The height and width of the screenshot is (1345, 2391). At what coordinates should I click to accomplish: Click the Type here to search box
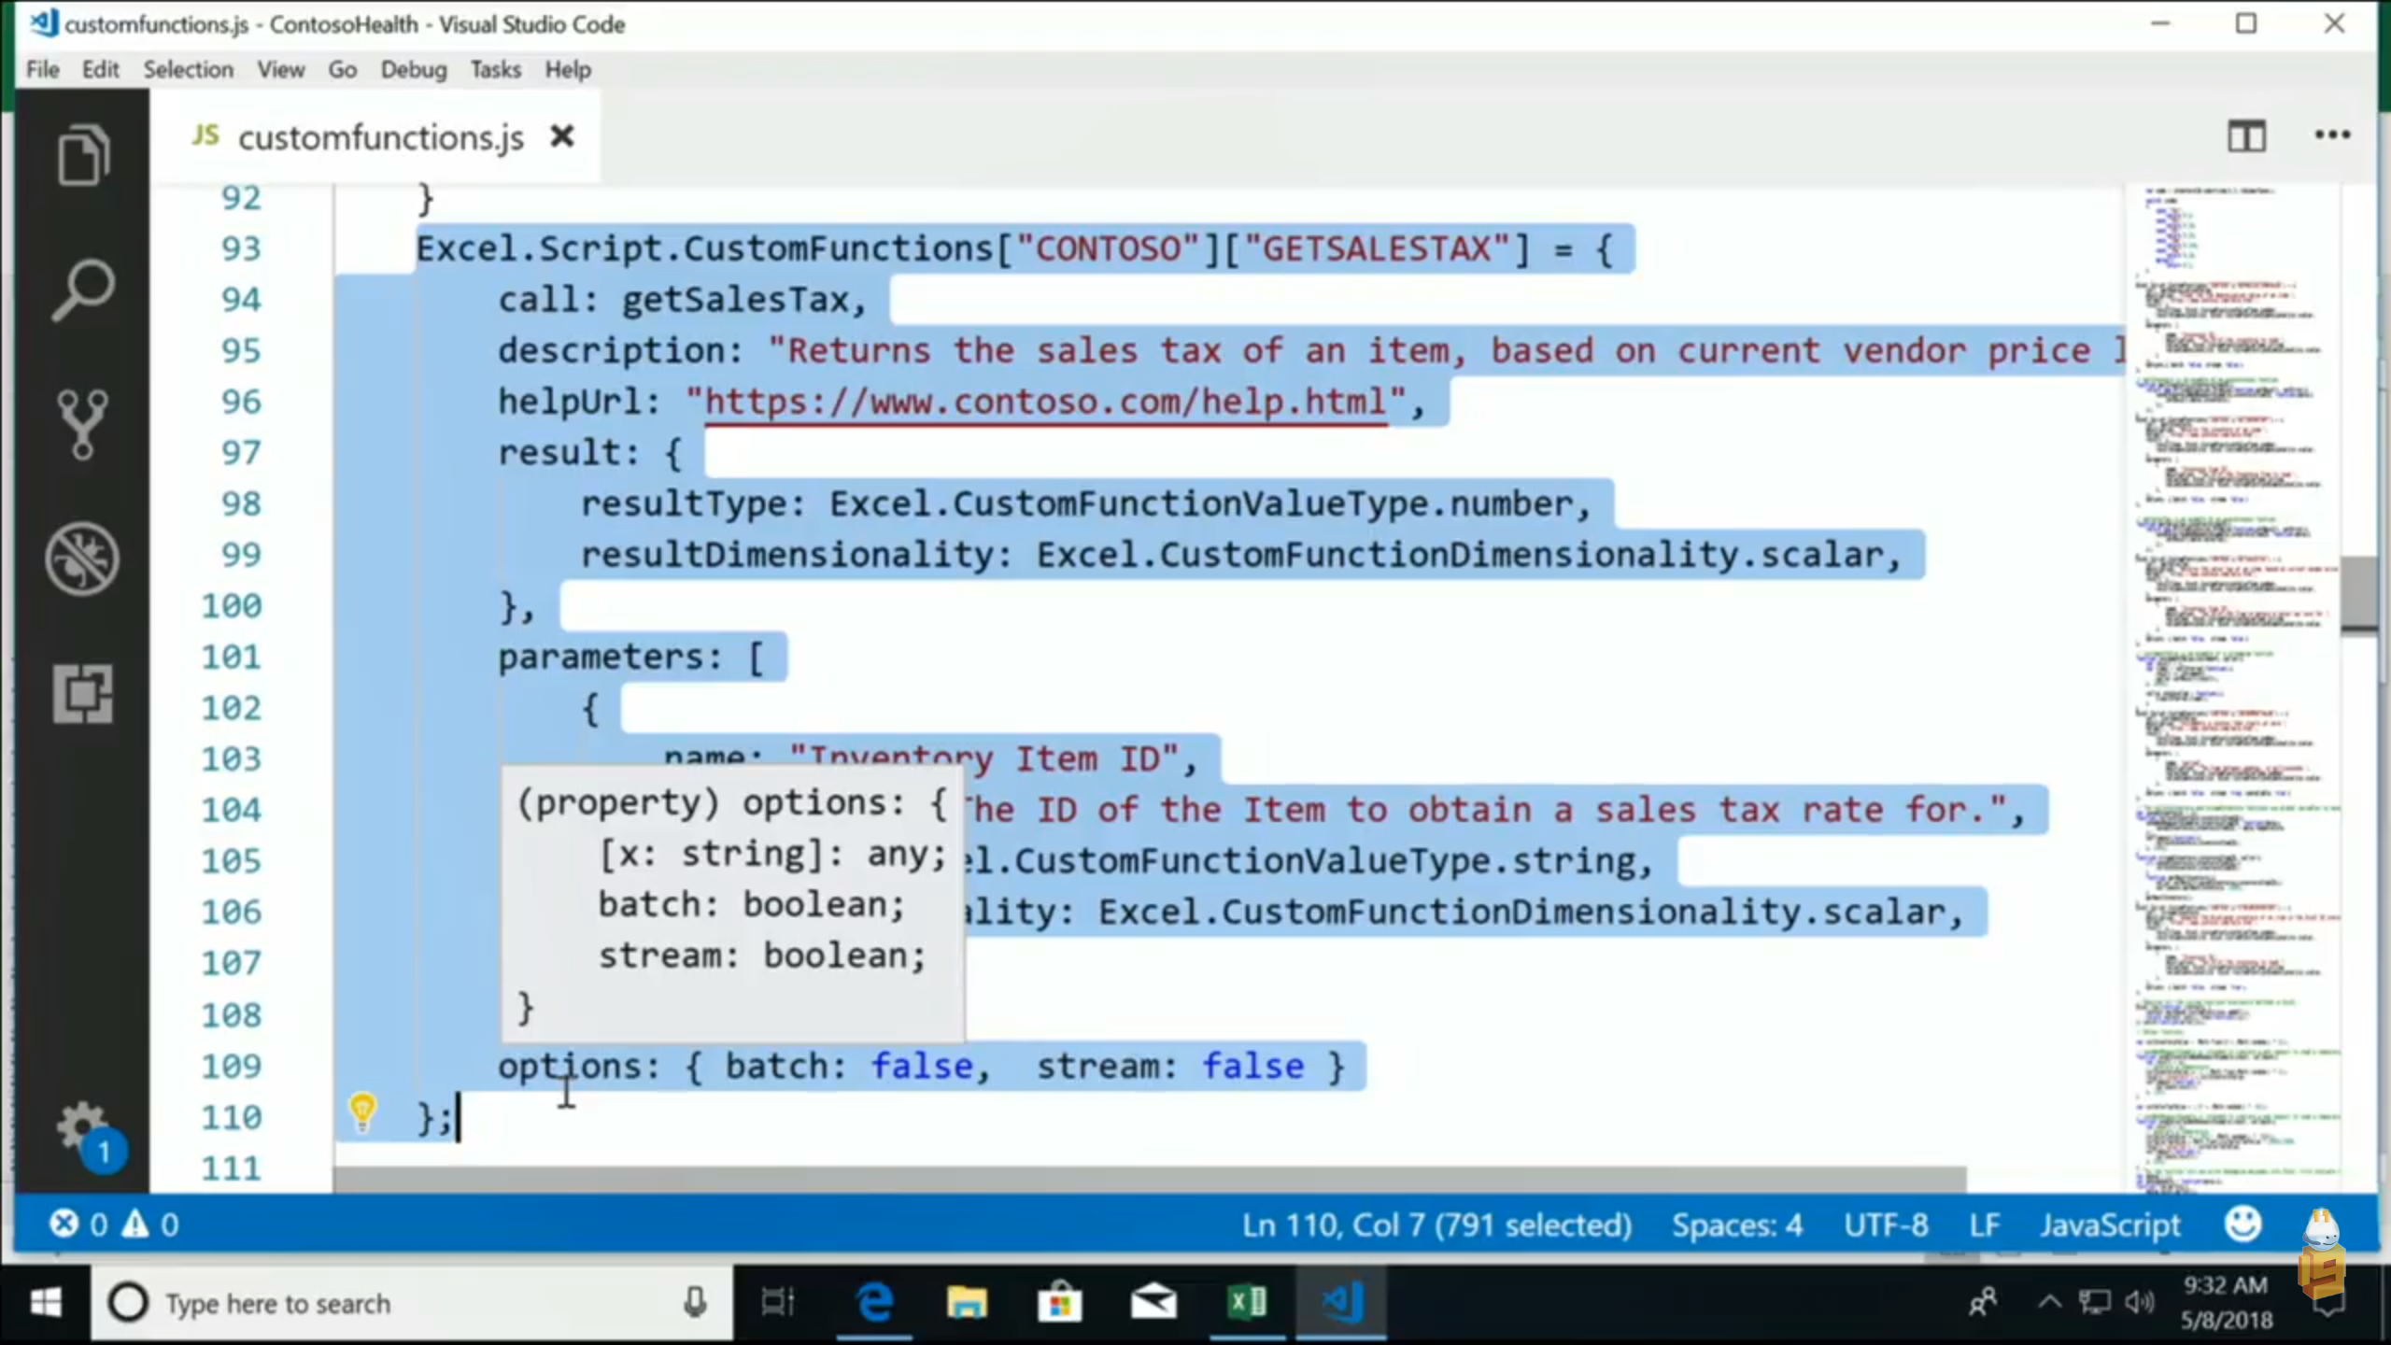pos(411,1303)
